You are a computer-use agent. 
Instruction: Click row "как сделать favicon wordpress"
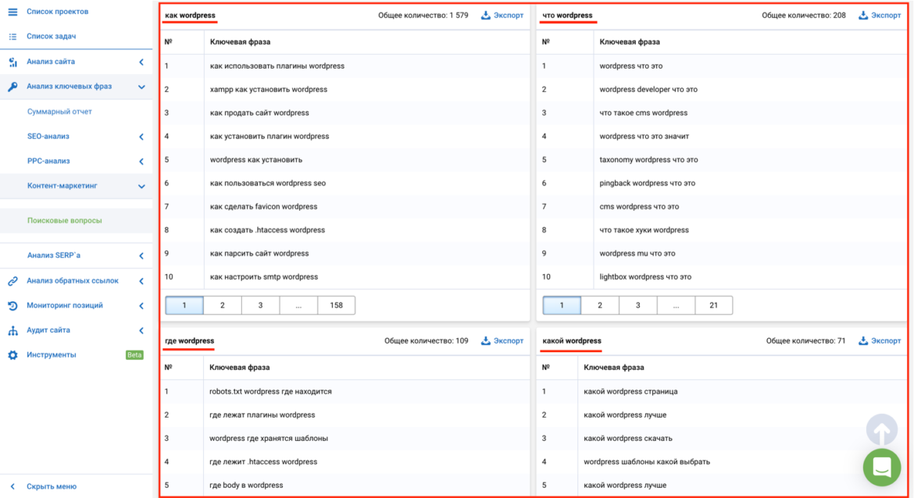(345, 206)
